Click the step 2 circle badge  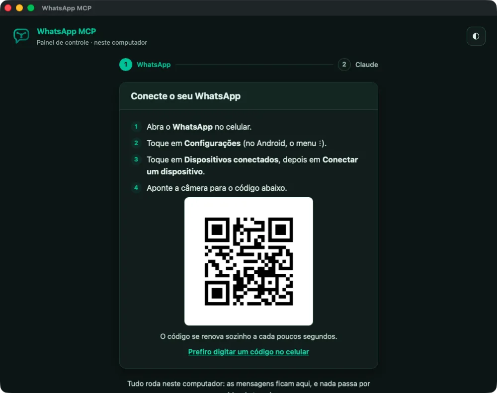pos(344,65)
